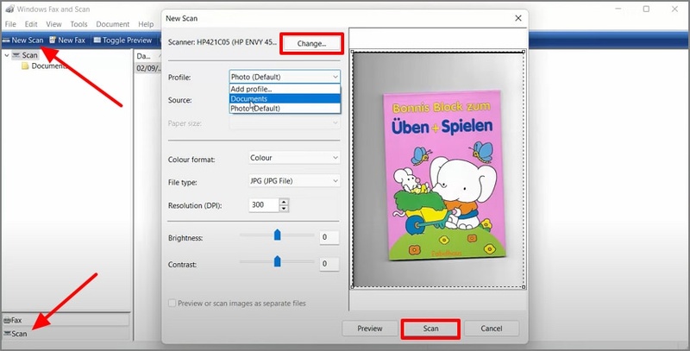Click the Windows Fax and Scan title icon
This screenshot has width=690, height=351.
tap(9, 9)
